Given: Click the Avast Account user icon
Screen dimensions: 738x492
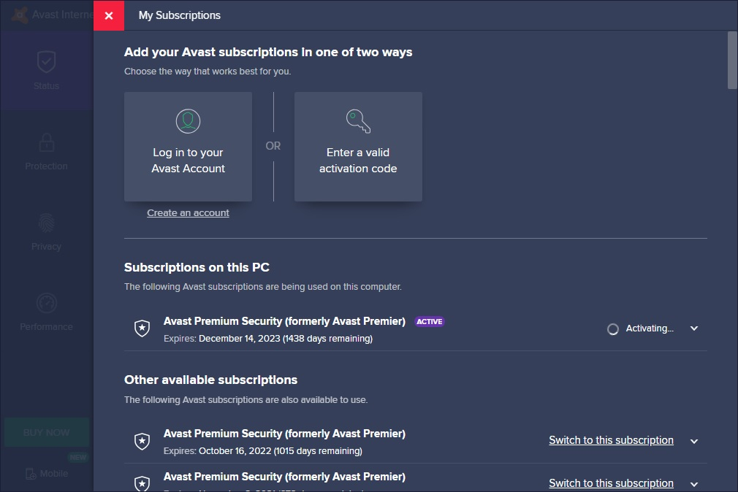Looking at the screenshot, I should [188, 120].
